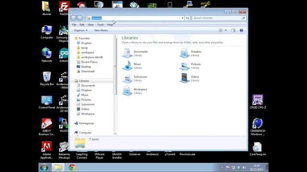
Task: Select the ABBYY Business Card desktop icon
Action: (47, 127)
